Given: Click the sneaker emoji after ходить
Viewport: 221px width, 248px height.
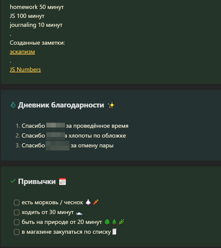Looking at the screenshot, I should [79, 213].
